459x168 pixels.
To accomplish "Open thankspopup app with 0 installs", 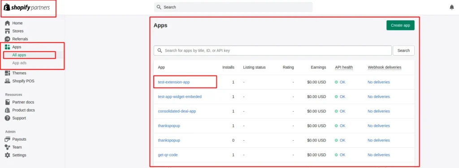I will (x=169, y=140).
